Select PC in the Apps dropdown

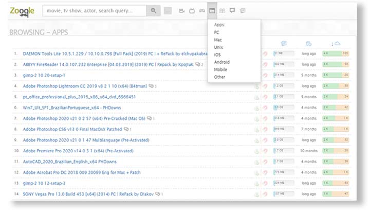(217, 32)
